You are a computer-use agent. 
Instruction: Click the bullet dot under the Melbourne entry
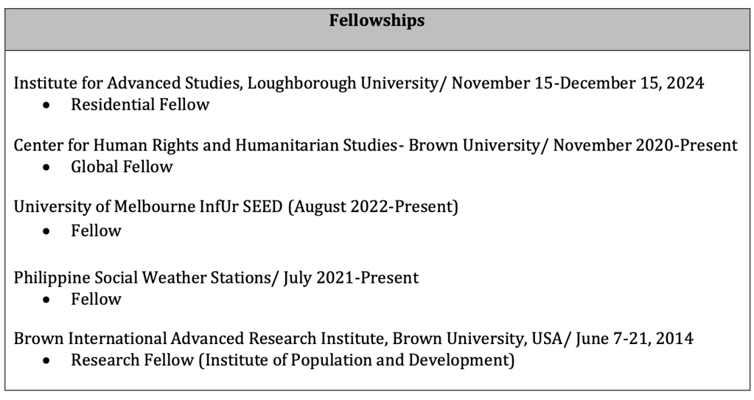(x=48, y=232)
